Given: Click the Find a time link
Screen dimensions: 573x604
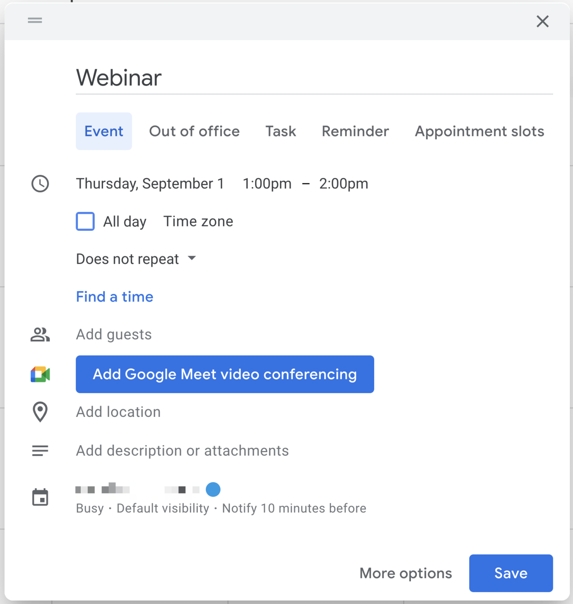Looking at the screenshot, I should coord(115,297).
